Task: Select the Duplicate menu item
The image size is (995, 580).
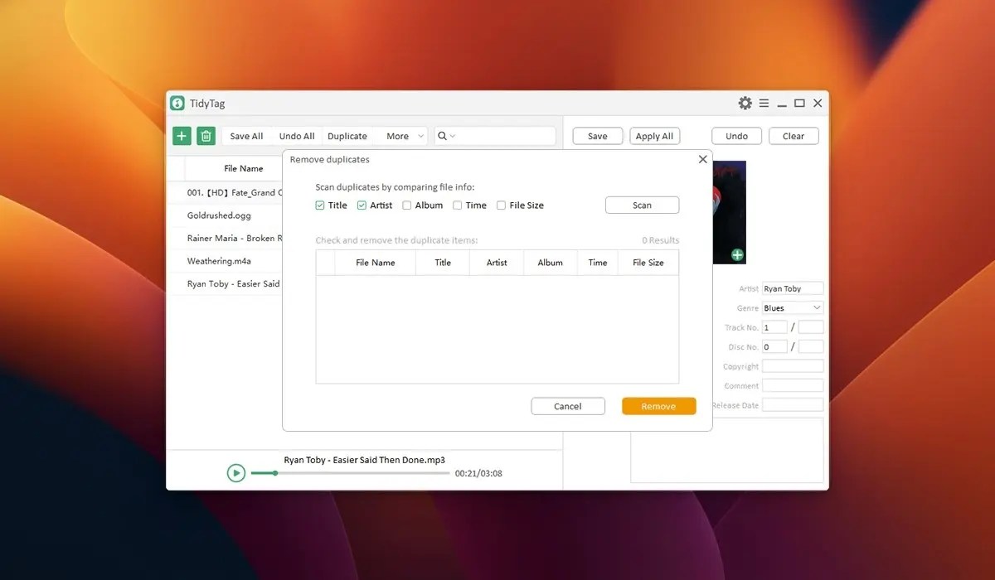Action: (347, 135)
